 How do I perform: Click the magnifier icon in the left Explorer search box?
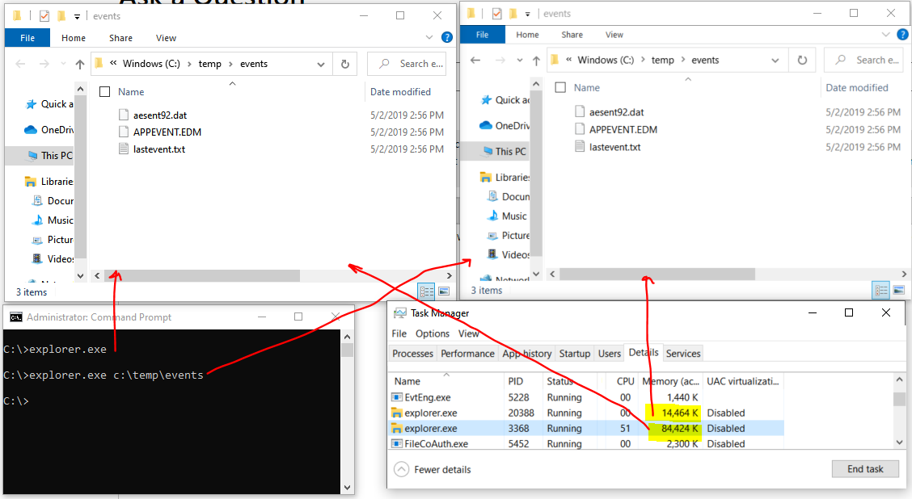384,64
